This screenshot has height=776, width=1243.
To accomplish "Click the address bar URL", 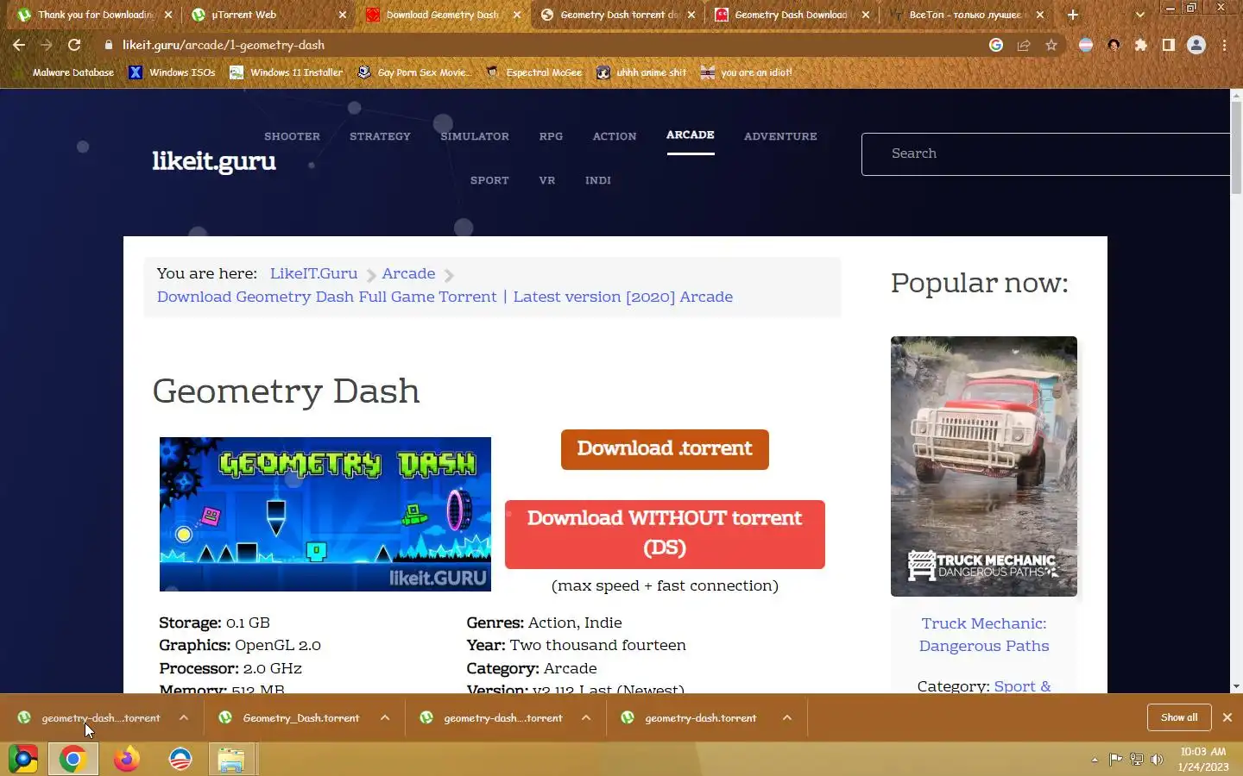I will click(224, 45).
